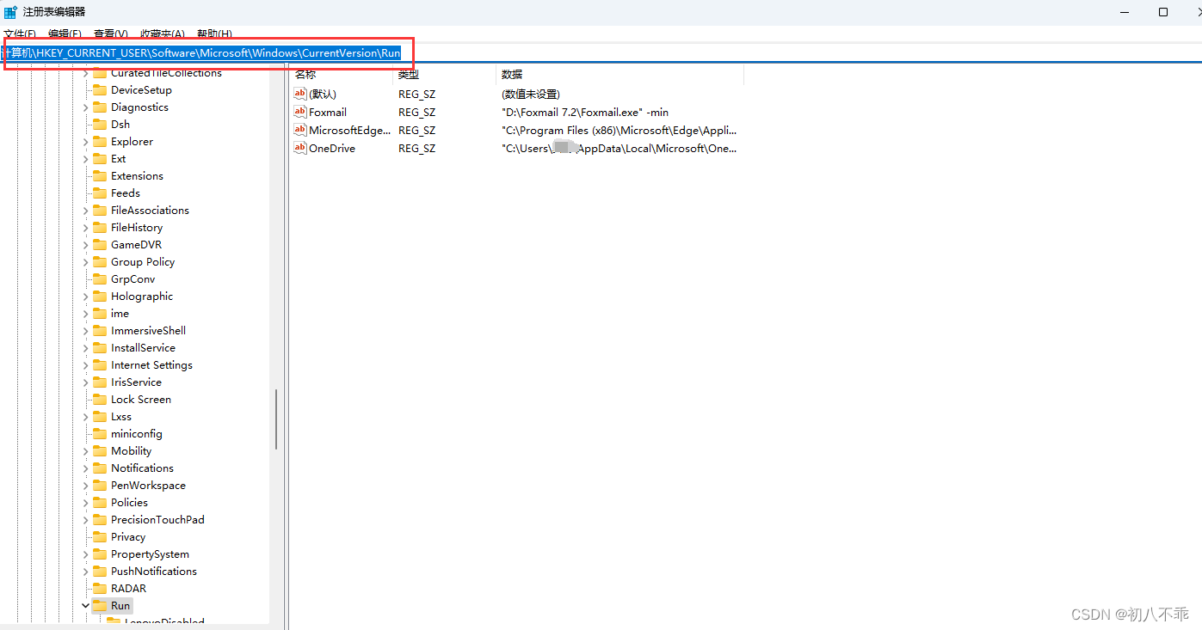Open the 查看(V) menu

click(x=111, y=34)
